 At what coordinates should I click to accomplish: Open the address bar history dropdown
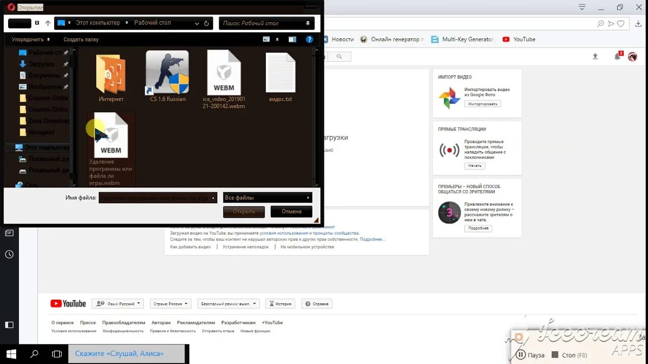tap(197, 23)
